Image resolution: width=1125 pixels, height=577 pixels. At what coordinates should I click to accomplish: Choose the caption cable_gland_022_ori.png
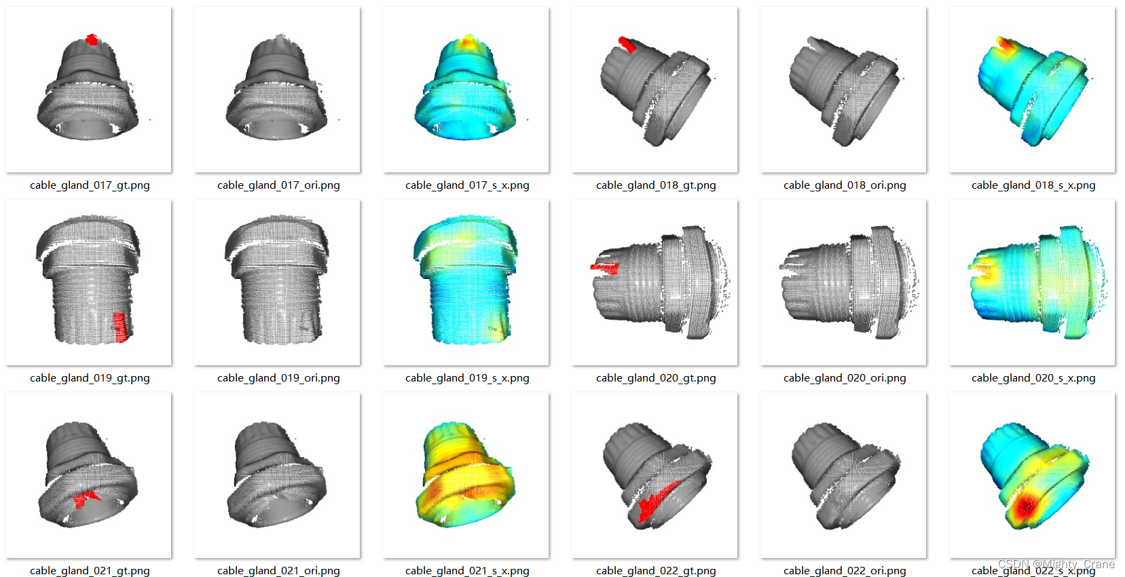pos(845,571)
